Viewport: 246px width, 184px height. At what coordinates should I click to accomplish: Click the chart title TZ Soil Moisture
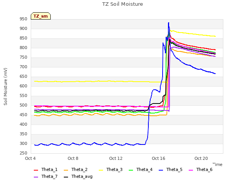(123, 4)
